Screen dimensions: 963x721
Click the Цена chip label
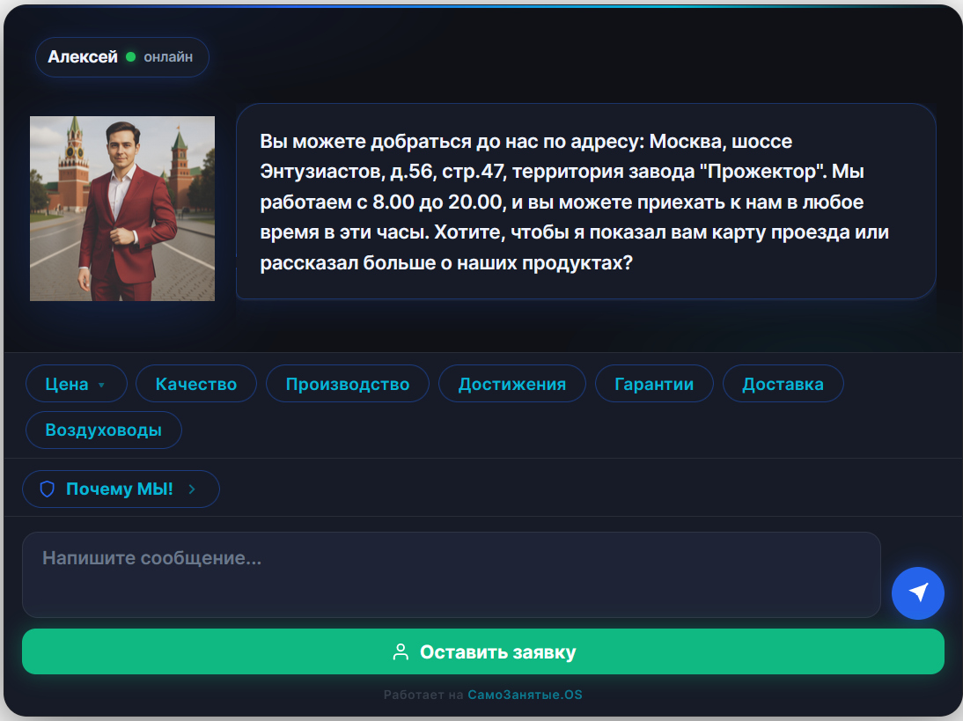(x=67, y=384)
